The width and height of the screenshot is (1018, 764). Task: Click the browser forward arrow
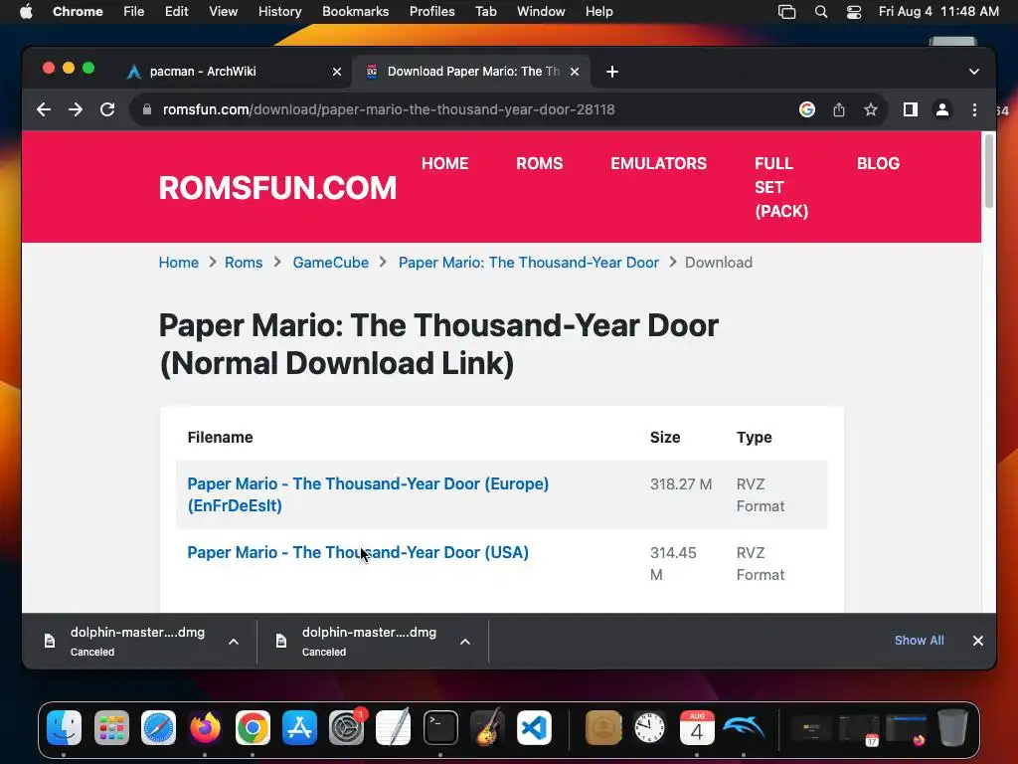pos(76,109)
